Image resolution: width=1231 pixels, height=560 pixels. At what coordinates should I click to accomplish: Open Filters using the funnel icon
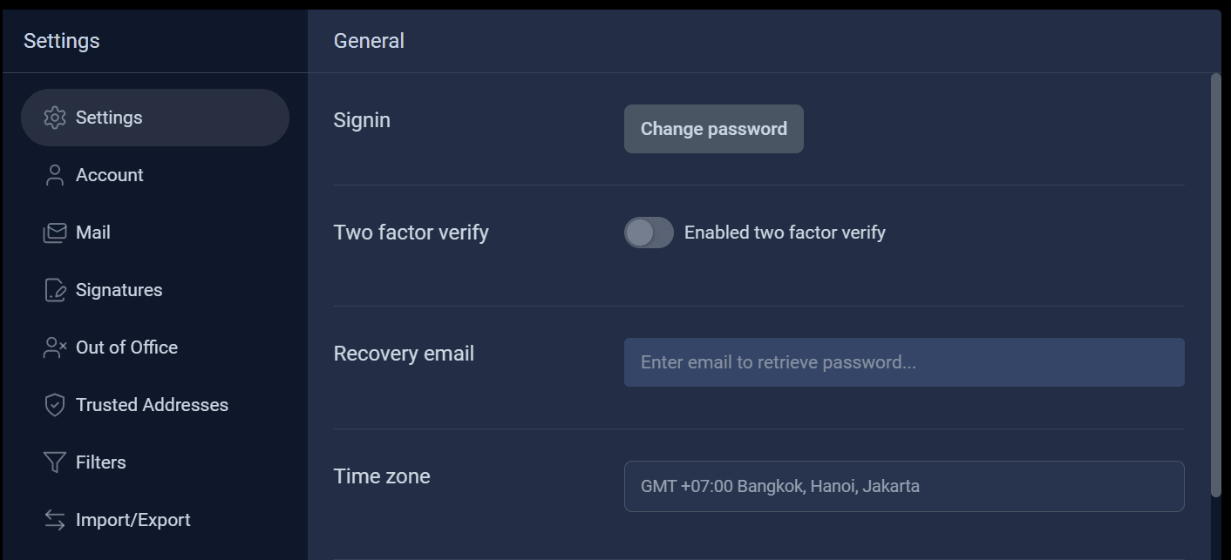coord(54,462)
